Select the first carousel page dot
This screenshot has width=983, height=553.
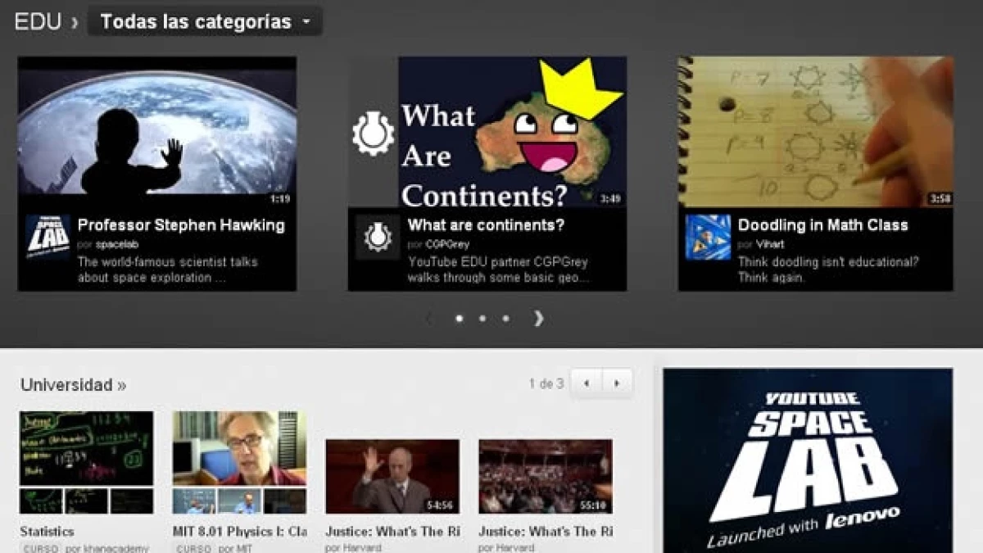tap(459, 319)
